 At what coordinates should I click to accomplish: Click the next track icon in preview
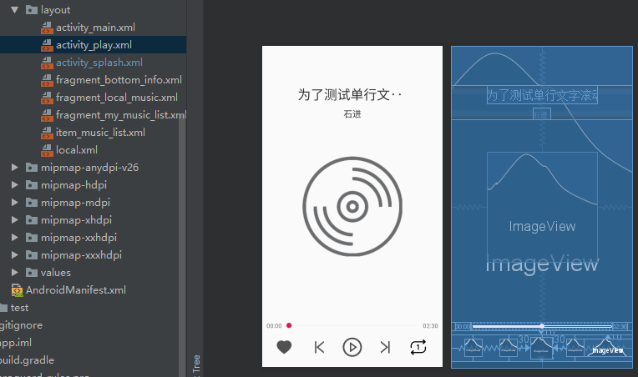pyautogui.click(x=385, y=347)
